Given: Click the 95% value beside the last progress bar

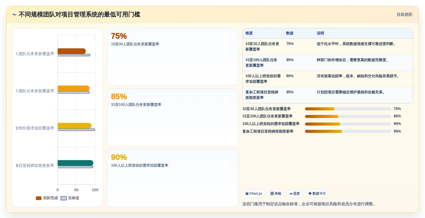Looking at the screenshot, I should pyautogui.click(x=397, y=131).
